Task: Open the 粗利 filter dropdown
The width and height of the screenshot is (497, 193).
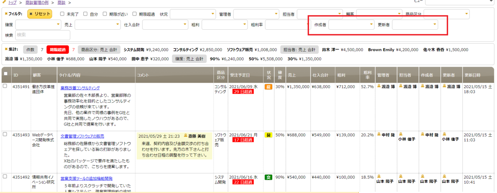Action: [x=225, y=25]
